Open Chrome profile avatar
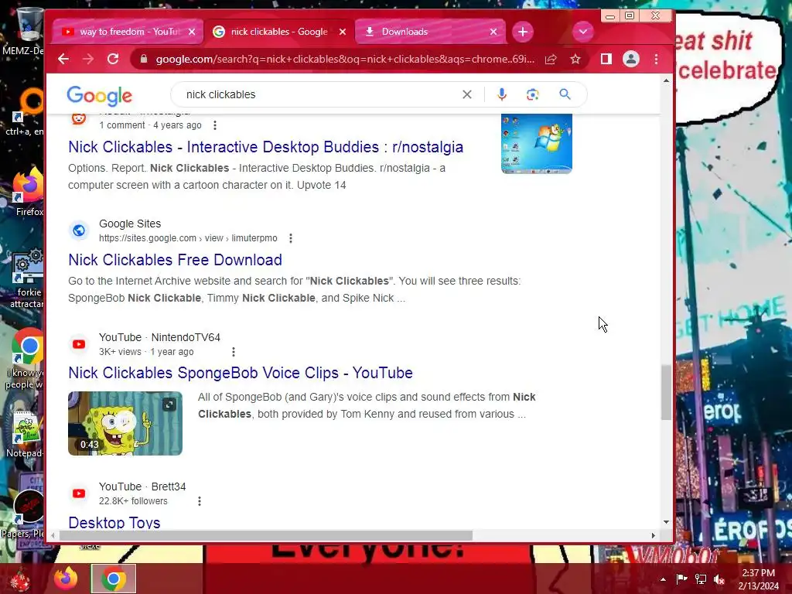 click(x=631, y=59)
